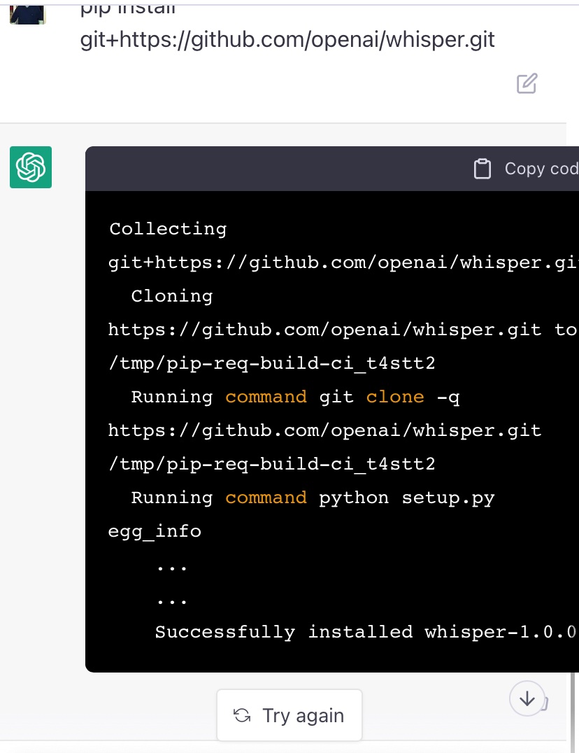Click the first 'Cloning' word in code output
The height and width of the screenshot is (753, 579).
pyautogui.click(x=172, y=296)
